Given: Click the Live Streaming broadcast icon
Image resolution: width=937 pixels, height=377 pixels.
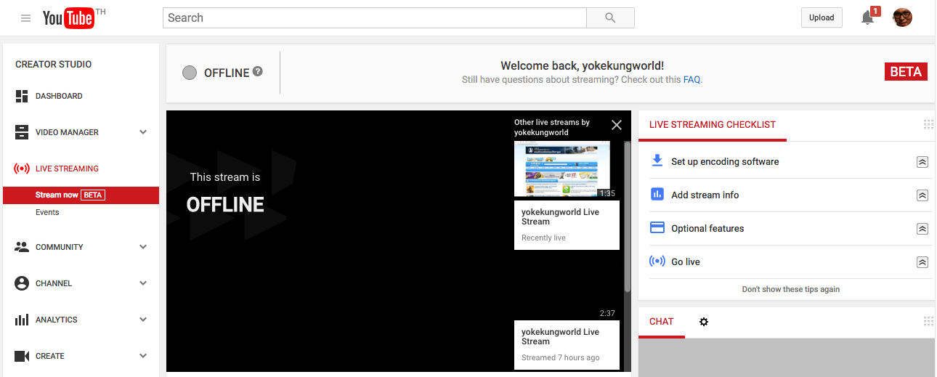Looking at the screenshot, I should 22,169.
